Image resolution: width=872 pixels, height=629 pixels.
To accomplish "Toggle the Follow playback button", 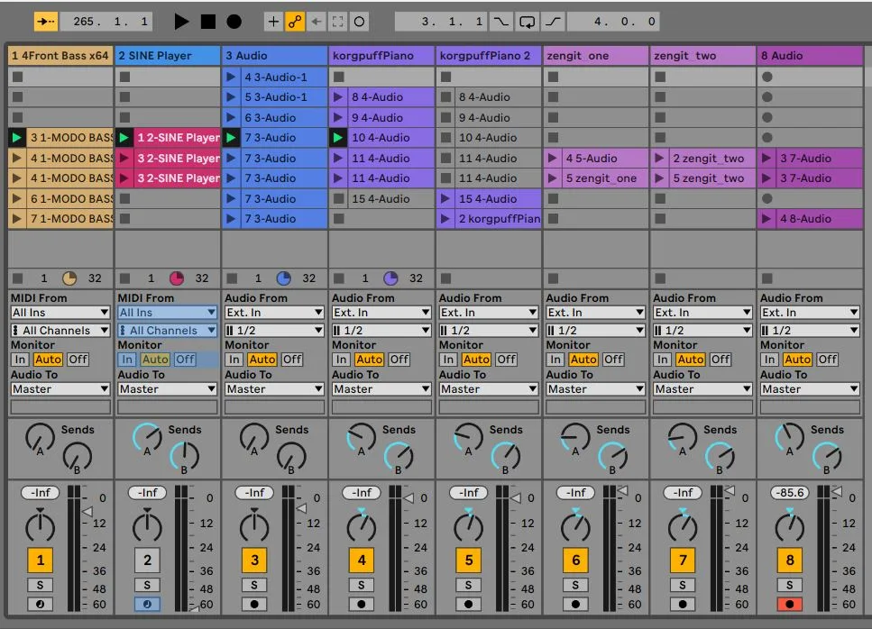I will [46, 22].
